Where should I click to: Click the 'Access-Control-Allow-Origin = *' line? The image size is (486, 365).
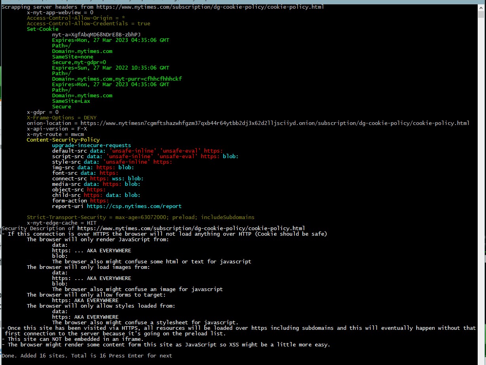(76, 18)
